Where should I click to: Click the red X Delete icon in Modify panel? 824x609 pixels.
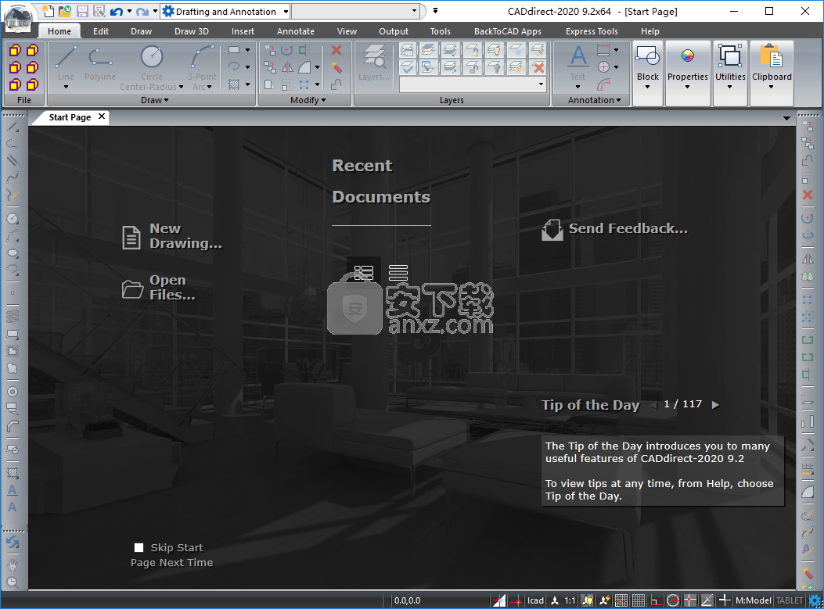point(336,50)
